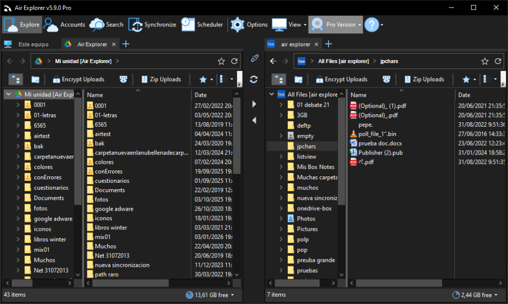
Task: Sort right file list by Name
Action: click(401, 95)
